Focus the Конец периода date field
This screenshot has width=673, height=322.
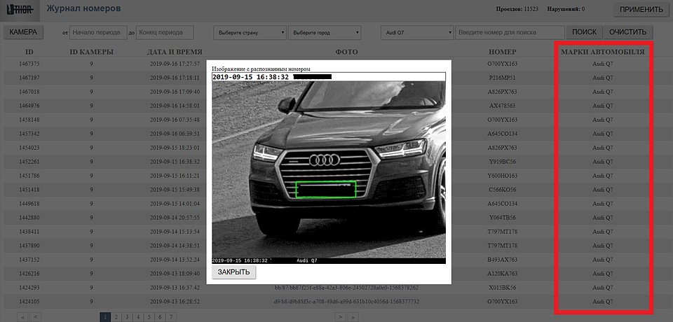pyautogui.click(x=165, y=33)
